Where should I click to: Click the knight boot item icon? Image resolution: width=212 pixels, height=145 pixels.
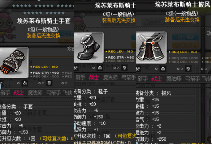pyautogui.click(x=89, y=47)
